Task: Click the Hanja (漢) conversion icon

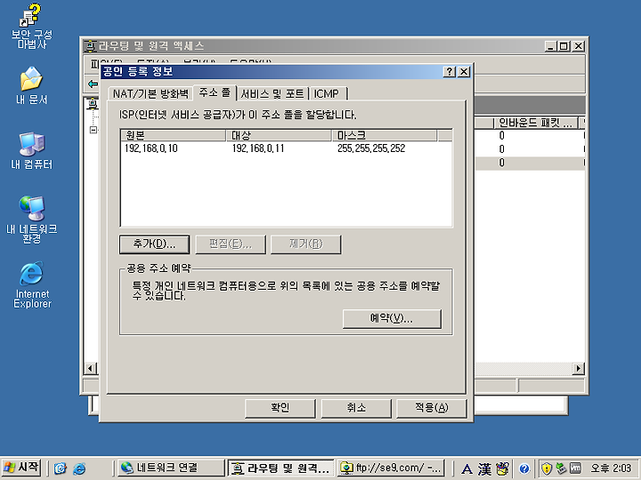Action: (x=484, y=469)
